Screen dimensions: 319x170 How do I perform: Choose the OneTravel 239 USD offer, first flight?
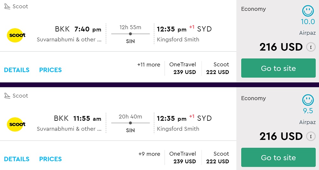pyautogui.click(x=183, y=68)
